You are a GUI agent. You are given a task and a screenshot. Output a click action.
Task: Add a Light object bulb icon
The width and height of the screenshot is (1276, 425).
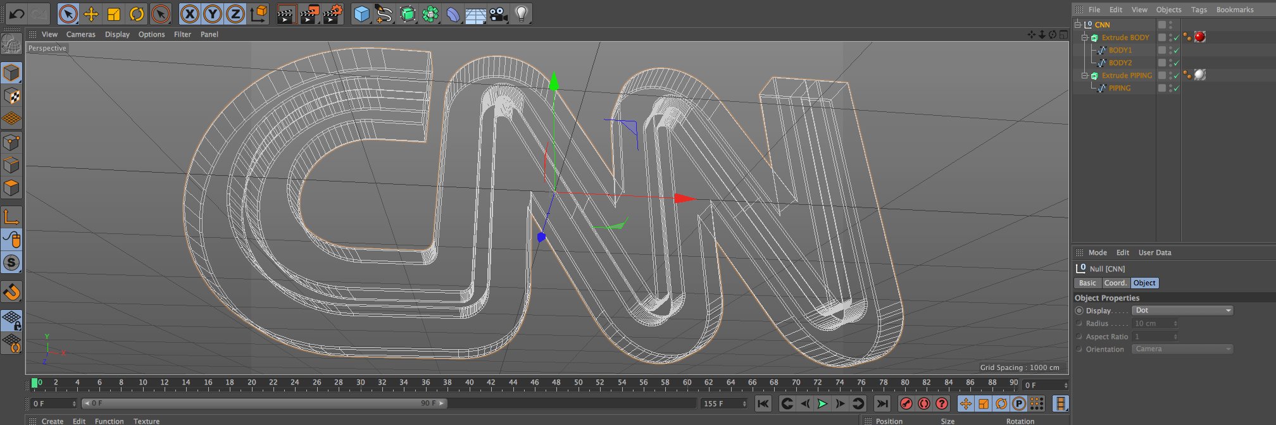(x=521, y=14)
